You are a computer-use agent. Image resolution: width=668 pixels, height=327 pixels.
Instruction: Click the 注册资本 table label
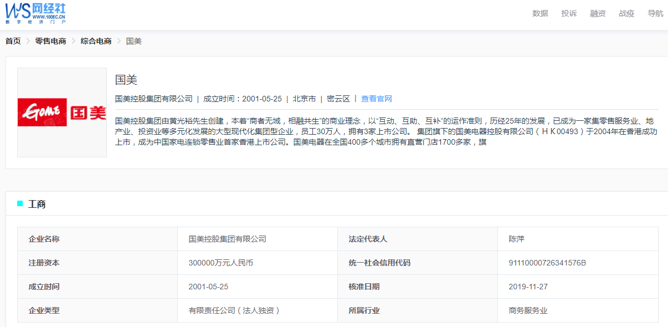[x=44, y=263]
